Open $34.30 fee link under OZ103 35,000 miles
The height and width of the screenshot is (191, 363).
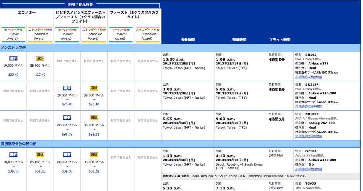tap(94, 171)
